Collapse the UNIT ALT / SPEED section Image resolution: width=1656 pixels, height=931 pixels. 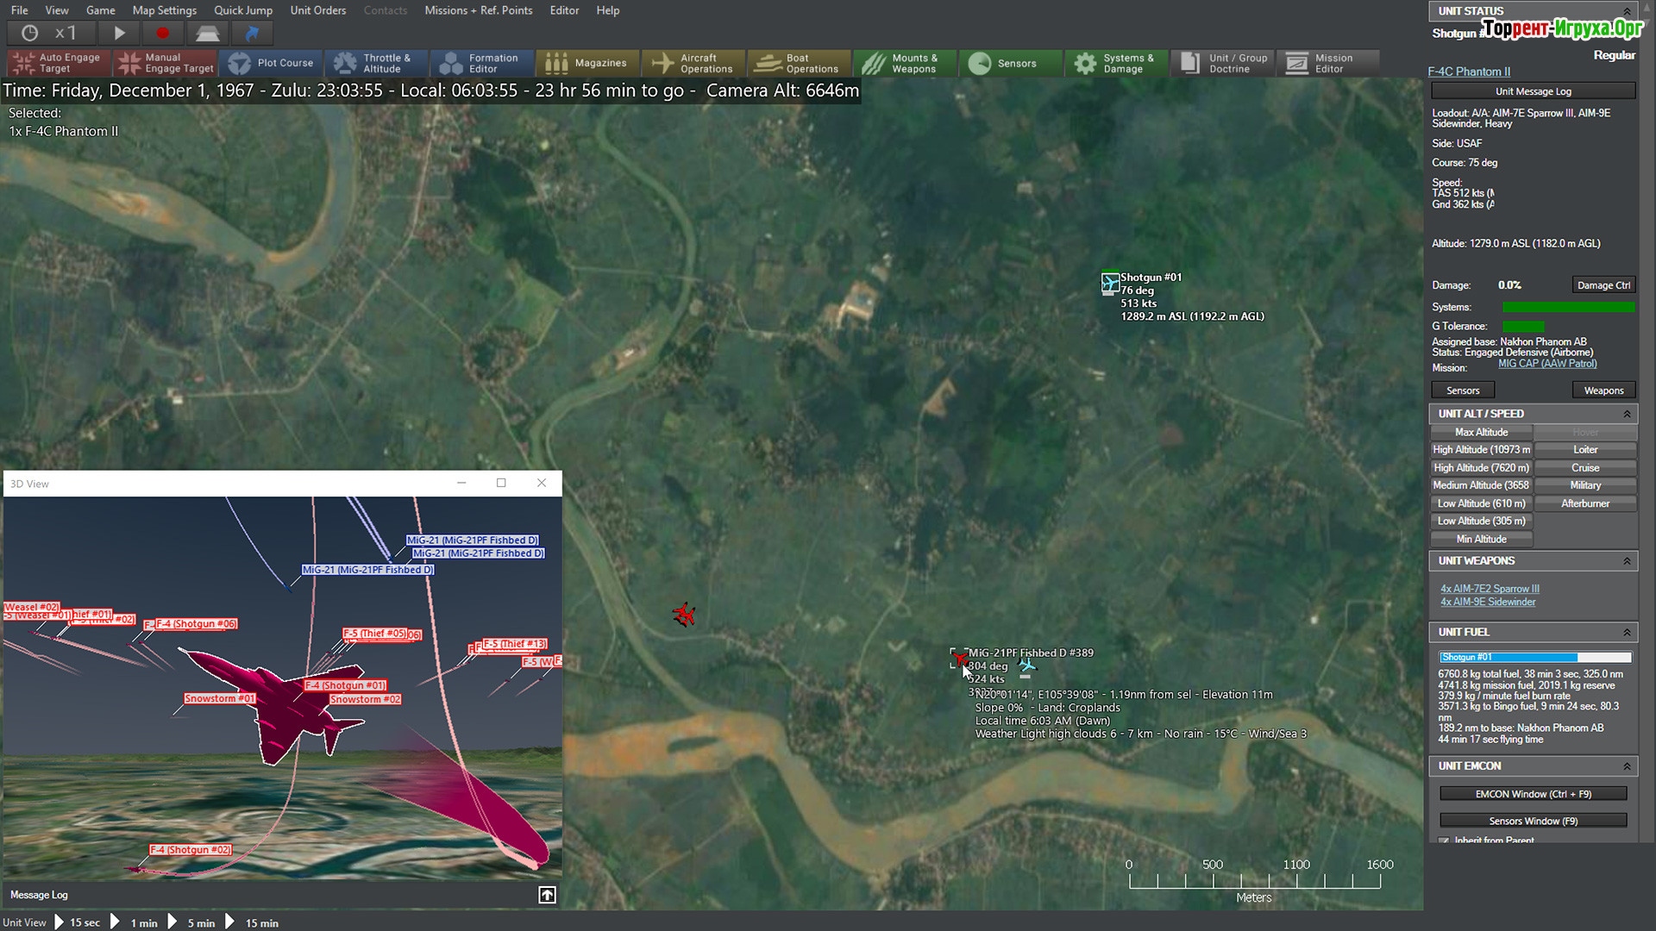pyautogui.click(x=1627, y=414)
